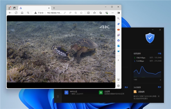This screenshot has height=109, width=171.
Task: Open Edge sidebar settings gear
Action: [x=118, y=86]
